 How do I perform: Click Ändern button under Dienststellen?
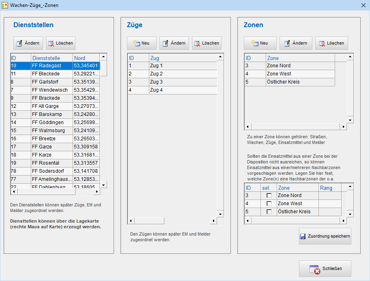pyautogui.click(x=28, y=43)
